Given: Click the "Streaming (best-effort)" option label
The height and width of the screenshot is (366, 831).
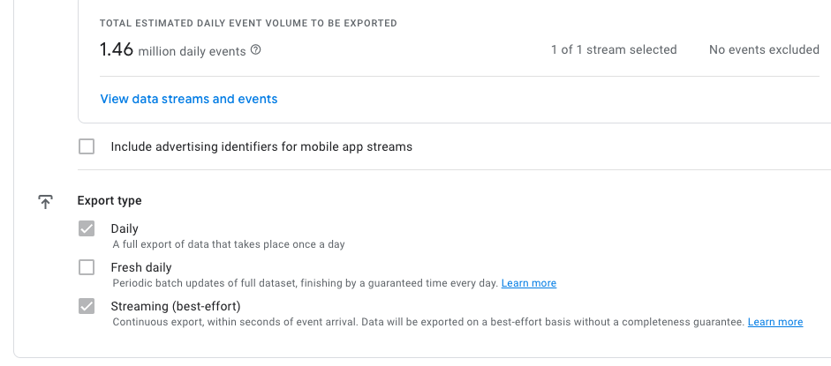Looking at the screenshot, I should pyautogui.click(x=176, y=306).
